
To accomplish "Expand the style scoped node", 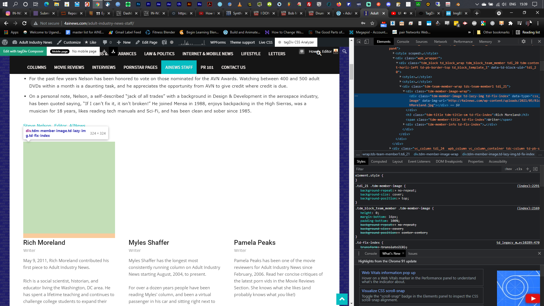I will (394, 53).
